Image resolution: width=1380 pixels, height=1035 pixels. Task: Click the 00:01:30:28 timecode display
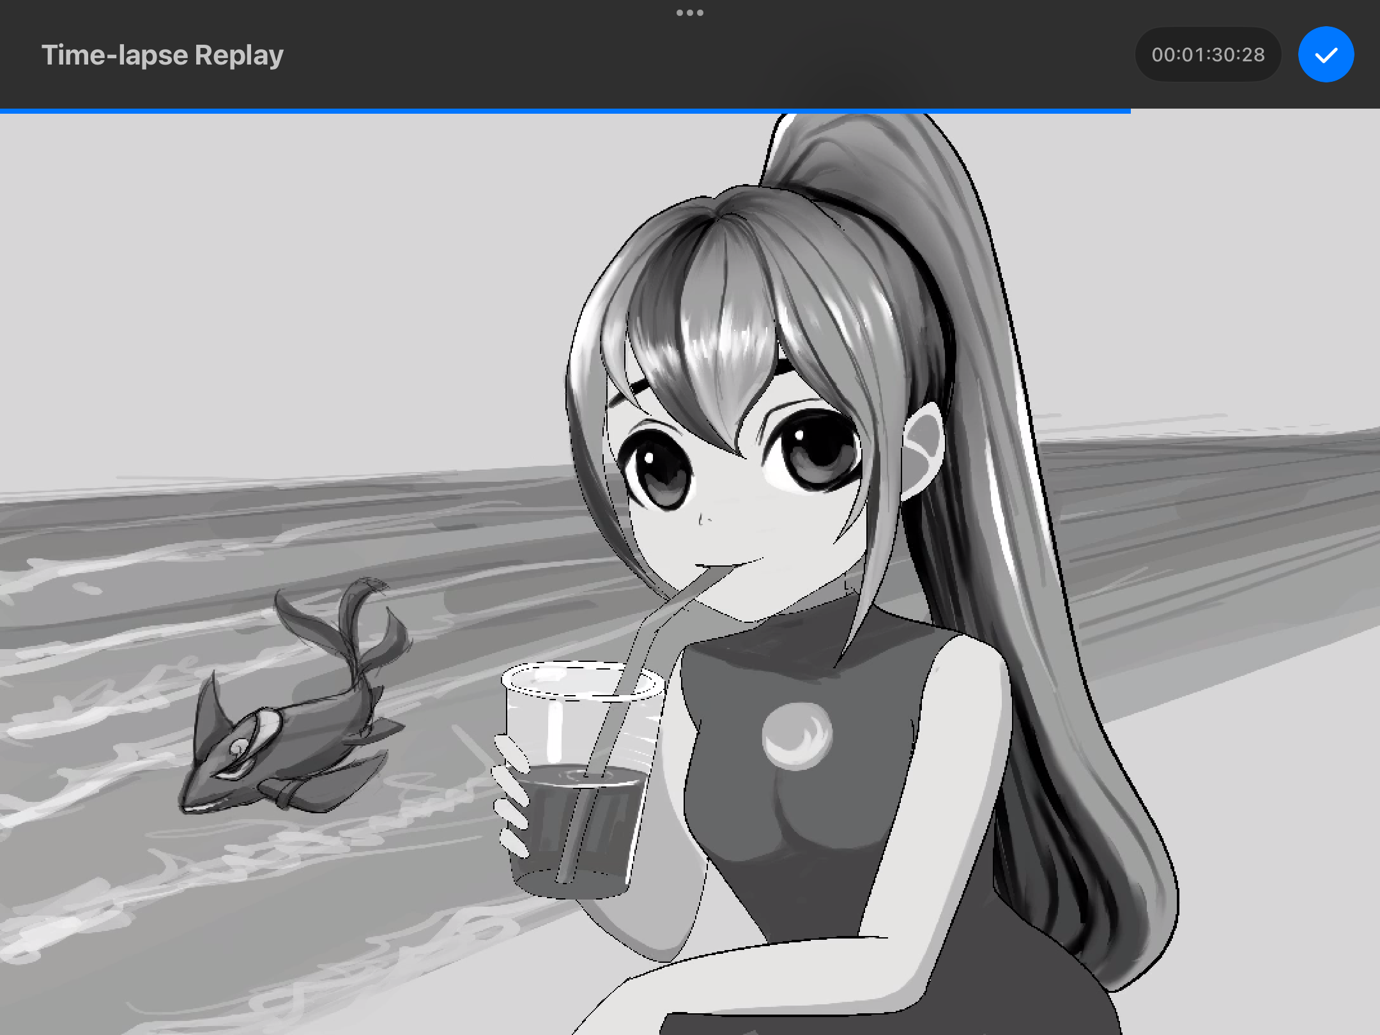pos(1207,55)
